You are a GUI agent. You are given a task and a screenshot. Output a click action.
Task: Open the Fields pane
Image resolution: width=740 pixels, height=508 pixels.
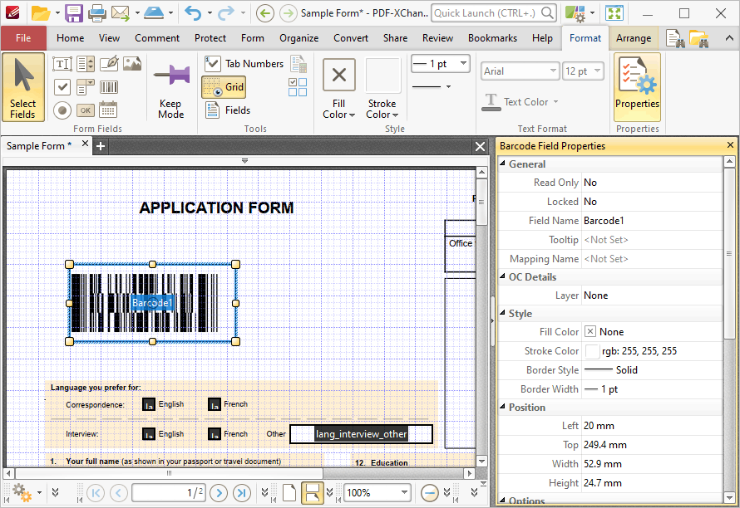[x=228, y=110]
